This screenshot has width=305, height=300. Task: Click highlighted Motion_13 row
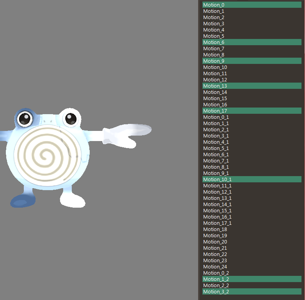(x=252, y=86)
